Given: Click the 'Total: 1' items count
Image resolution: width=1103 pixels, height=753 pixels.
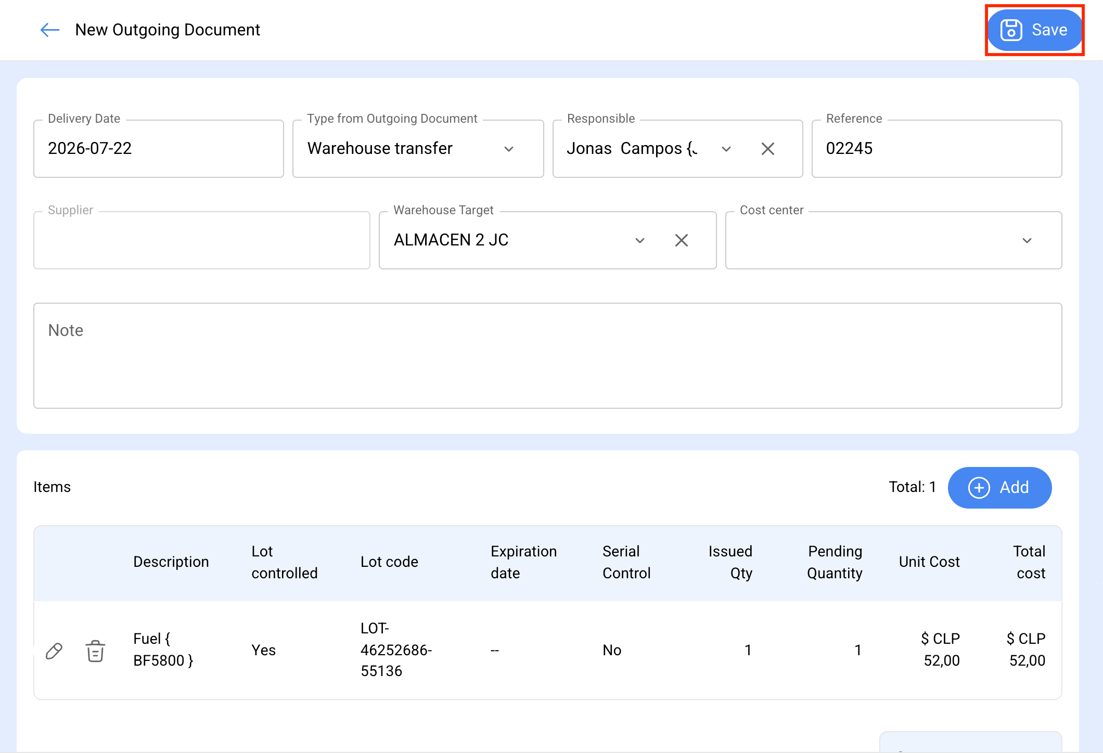Looking at the screenshot, I should coord(913,487).
